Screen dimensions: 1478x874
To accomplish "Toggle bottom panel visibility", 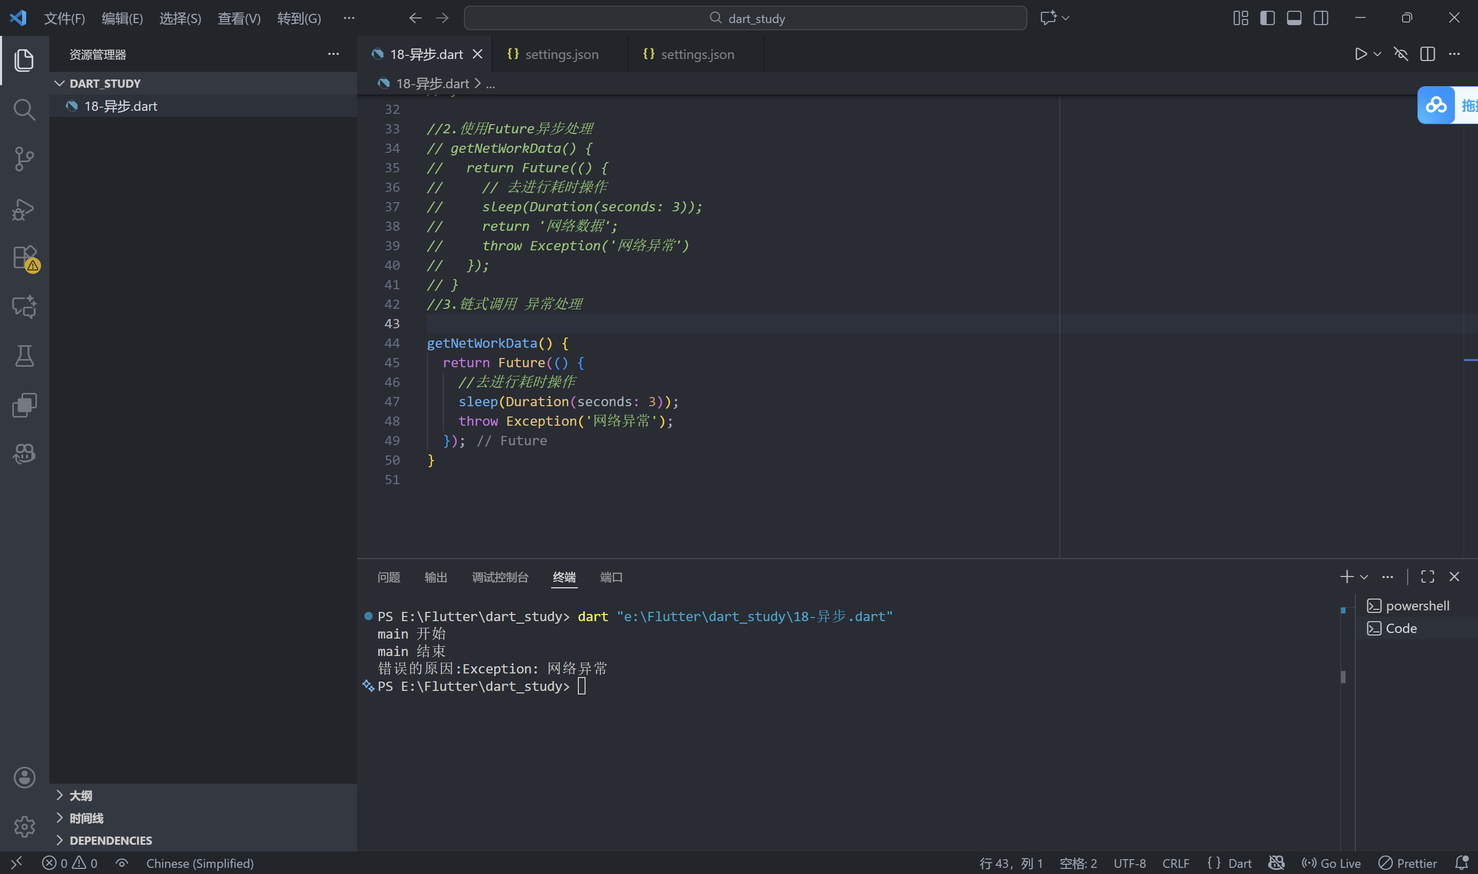I will coord(1294,18).
